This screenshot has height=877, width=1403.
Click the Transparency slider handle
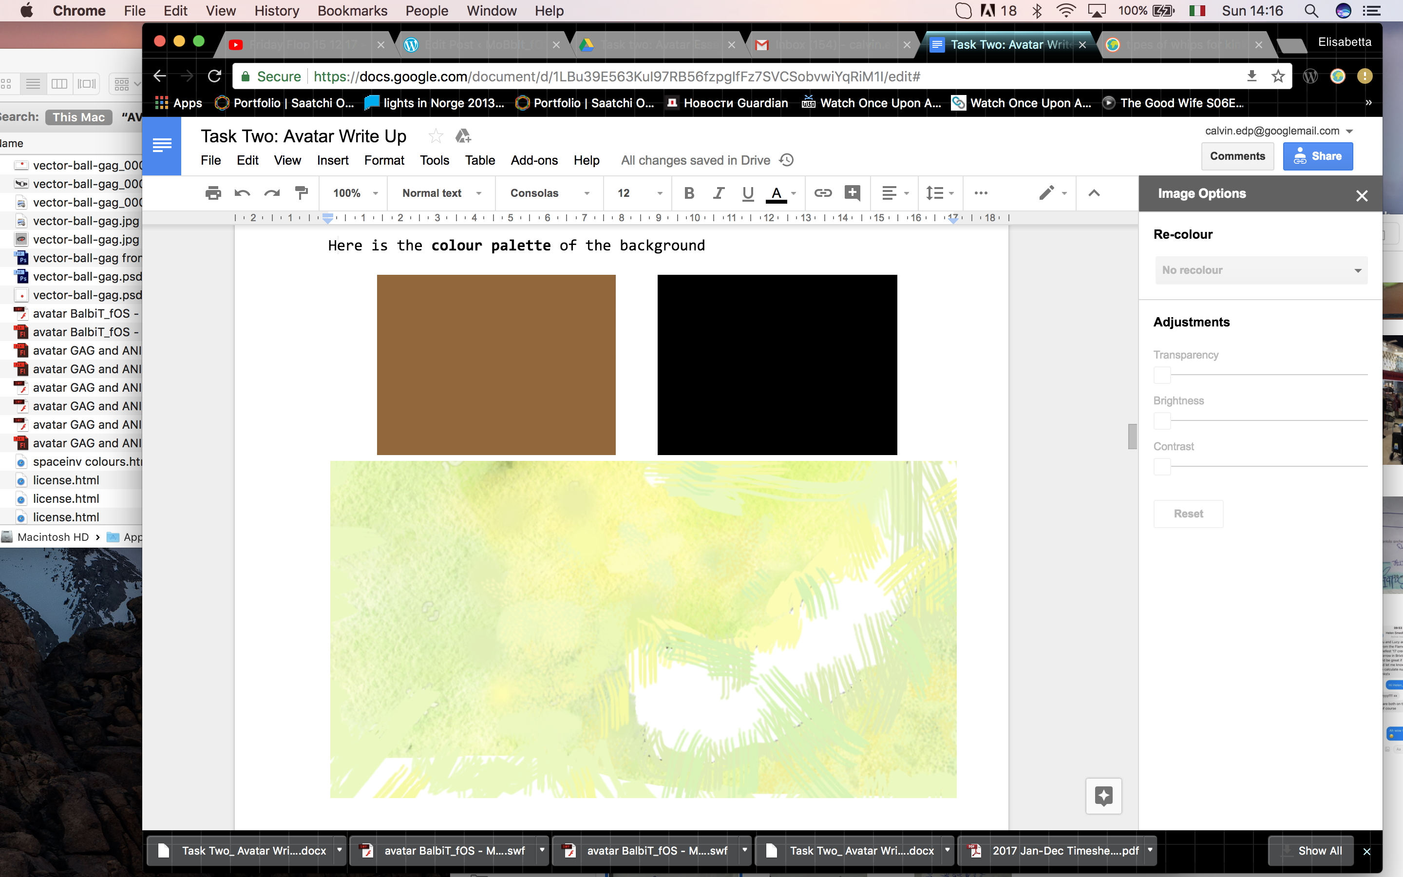[x=1162, y=375]
